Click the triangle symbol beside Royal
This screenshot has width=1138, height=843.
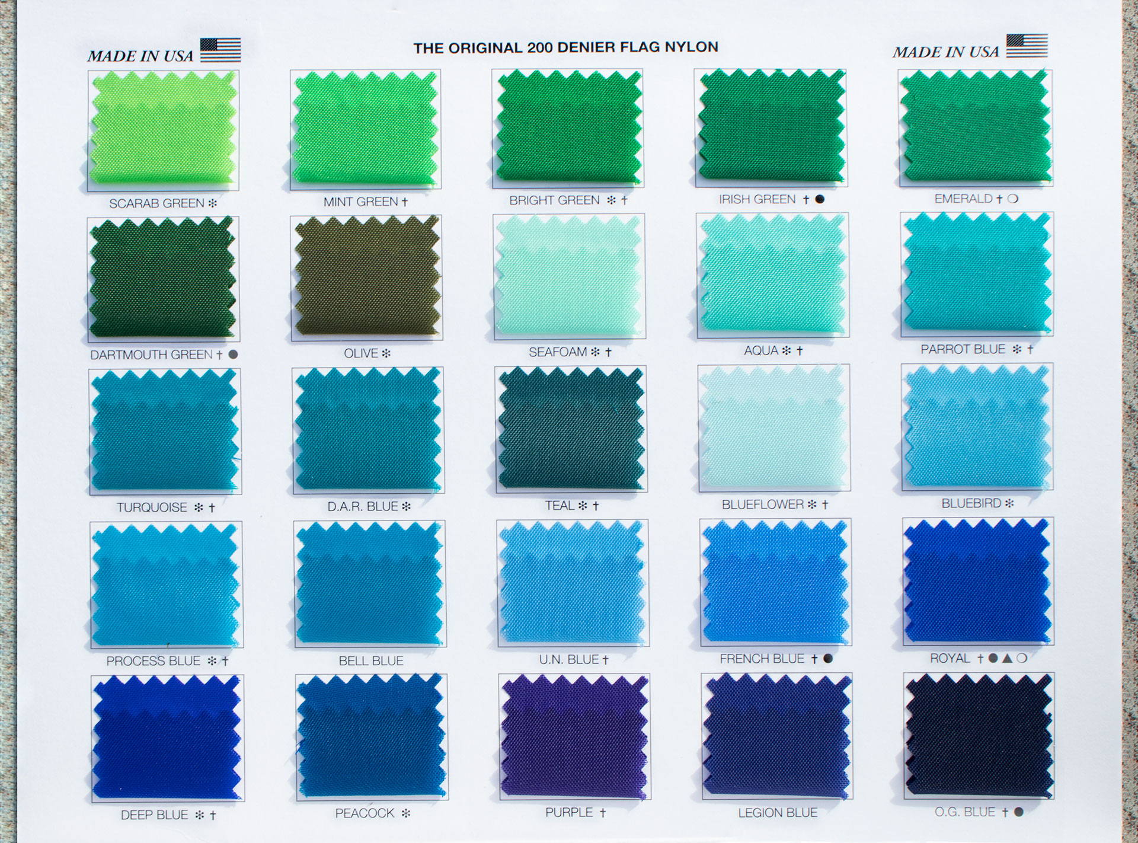pos(1008,658)
